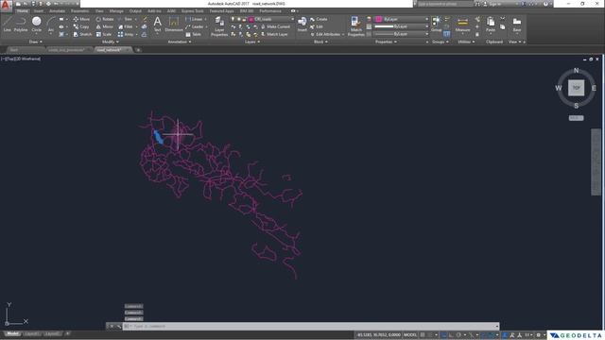Click Match Layer button
This screenshot has width=605, height=340.
[x=274, y=34]
